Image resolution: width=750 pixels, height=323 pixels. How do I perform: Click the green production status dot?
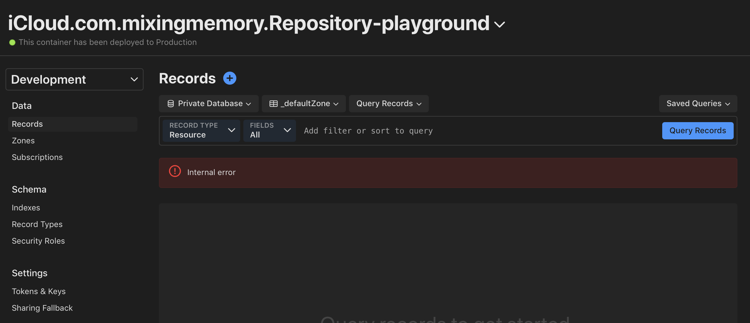(12, 42)
